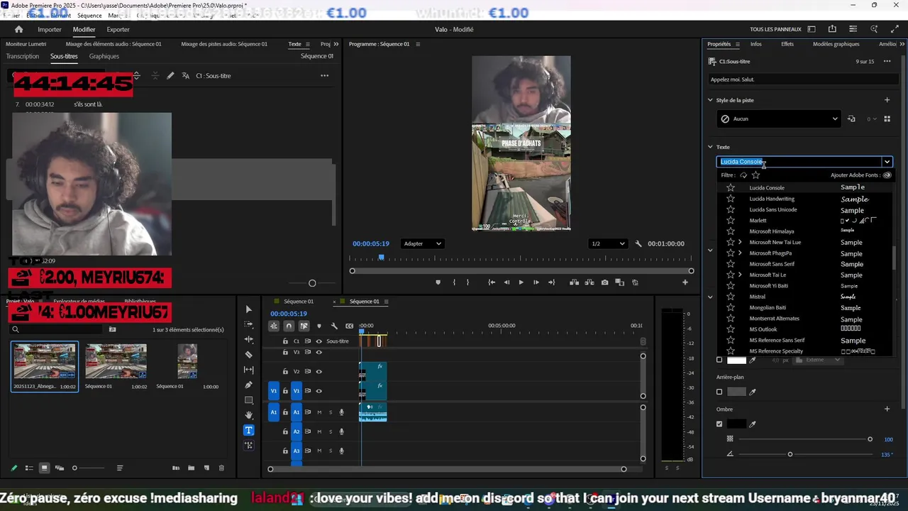Enable voice-over record on A3
The image size is (908, 511).
(x=341, y=451)
